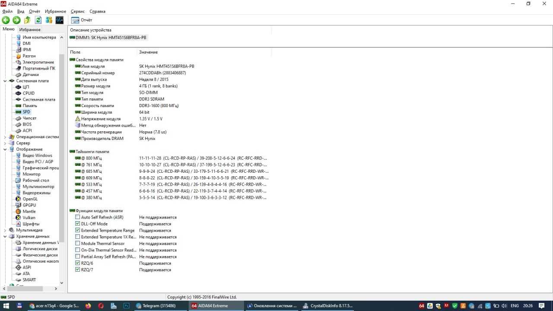This screenshot has height=311, width=553.
Task: Open the Датчики sensors page
Action: coord(31,74)
